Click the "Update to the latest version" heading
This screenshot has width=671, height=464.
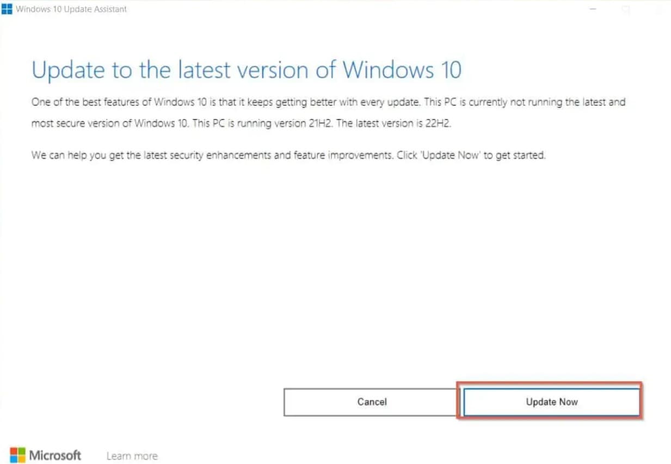point(185,70)
